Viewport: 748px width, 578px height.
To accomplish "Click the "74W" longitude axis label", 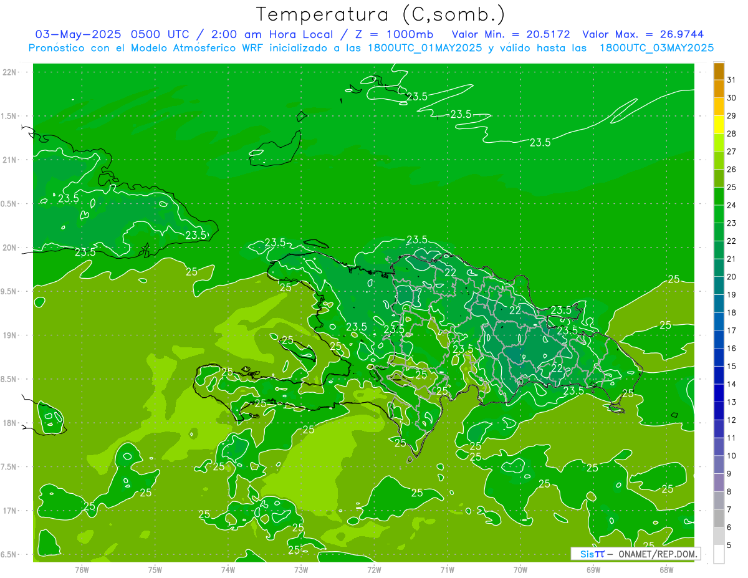I will tap(228, 569).
